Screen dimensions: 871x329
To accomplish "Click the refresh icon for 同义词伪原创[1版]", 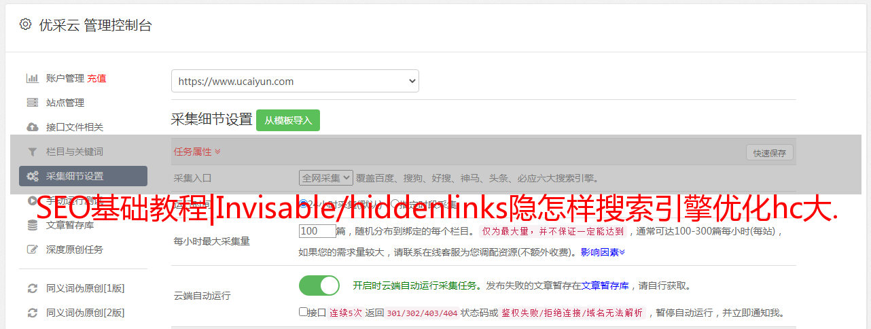I will pyautogui.click(x=32, y=288).
